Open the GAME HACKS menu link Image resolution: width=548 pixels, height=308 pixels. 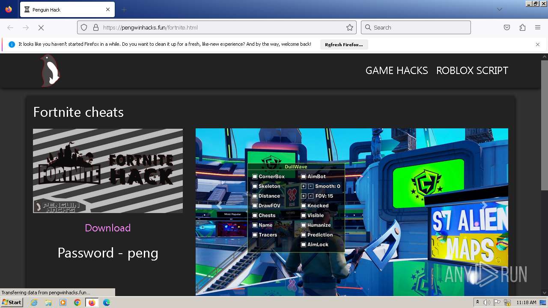pos(396,71)
